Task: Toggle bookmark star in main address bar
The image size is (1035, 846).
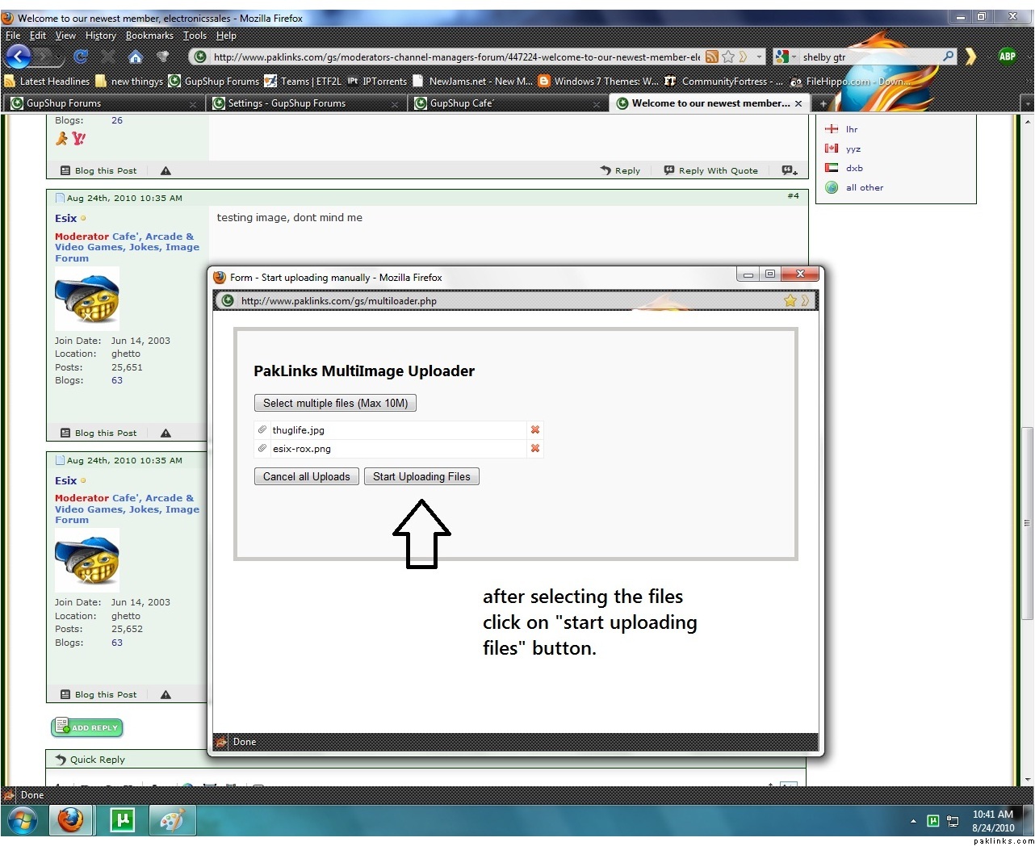Action: (728, 57)
